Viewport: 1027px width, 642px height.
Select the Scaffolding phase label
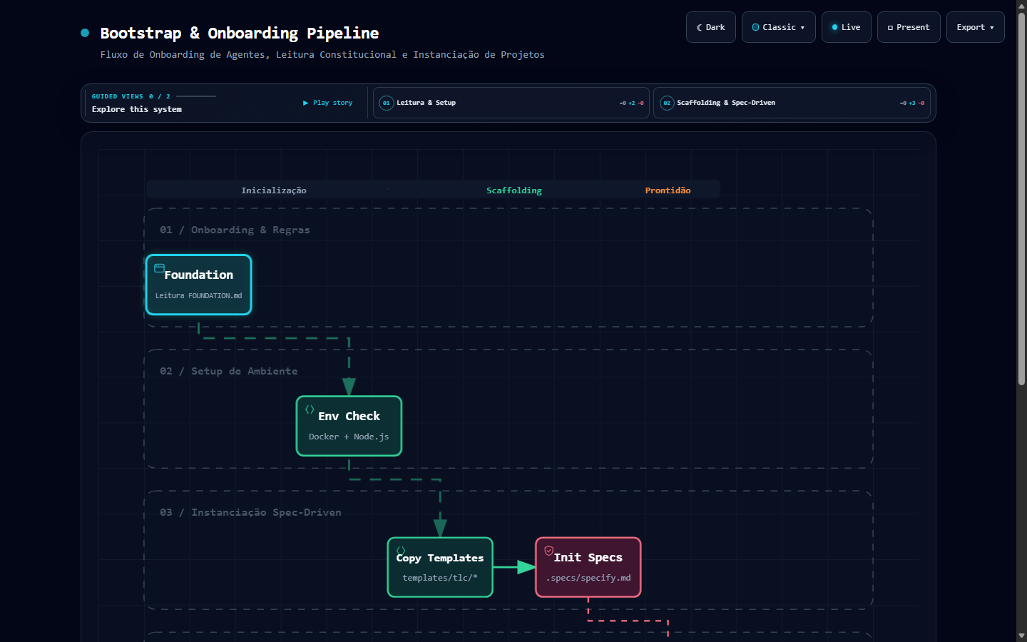pyautogui.click(x=514, y=190)
